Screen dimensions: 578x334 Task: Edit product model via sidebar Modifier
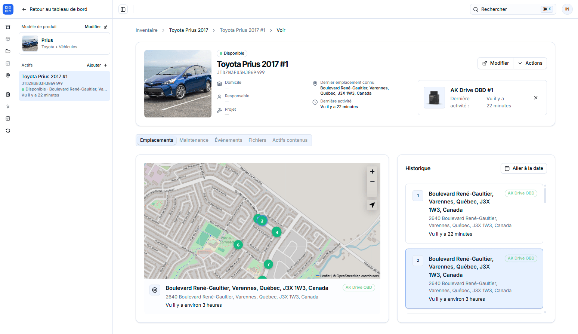click(96, 27)
